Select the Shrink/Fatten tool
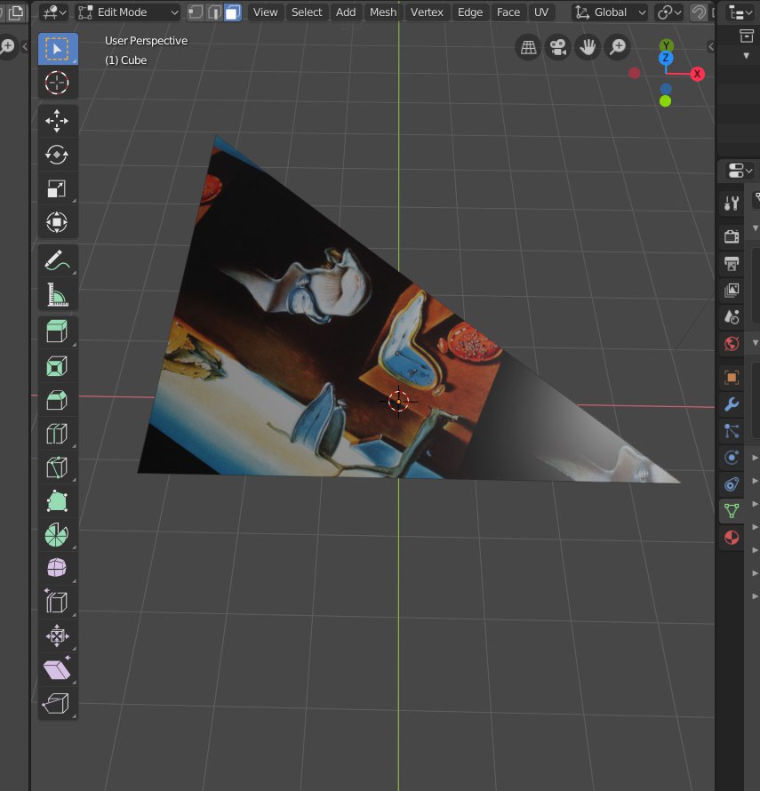This screenshot has width=760, height=791. click(x=58, y=636)
